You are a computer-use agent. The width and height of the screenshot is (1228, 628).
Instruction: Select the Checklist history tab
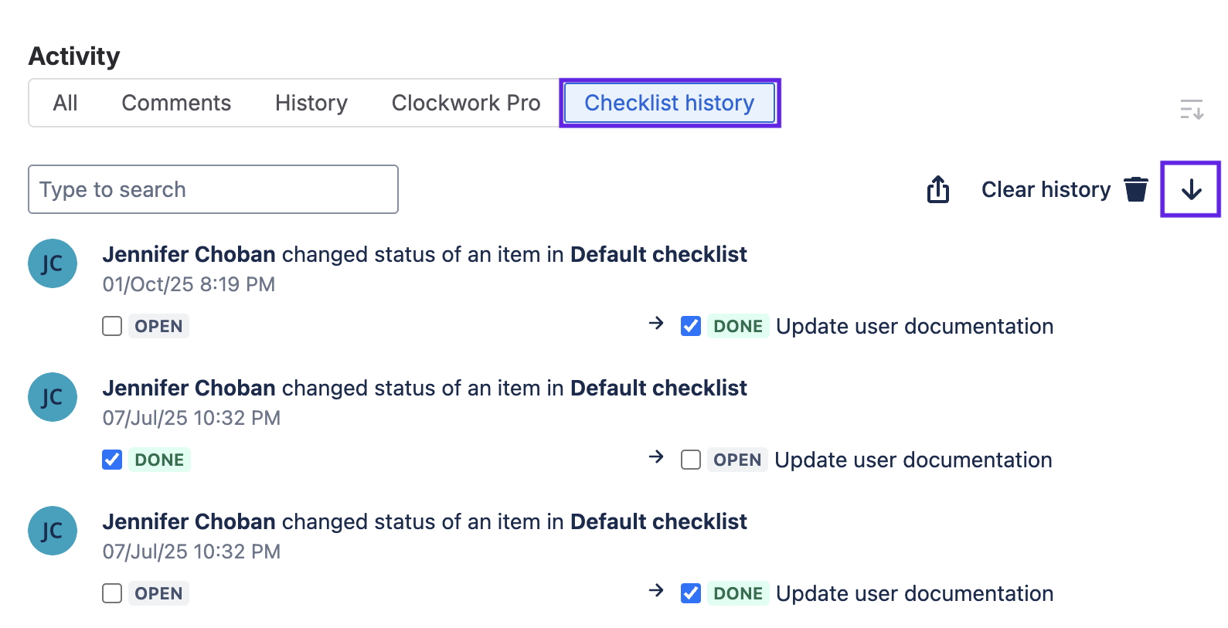coord(669,103)
